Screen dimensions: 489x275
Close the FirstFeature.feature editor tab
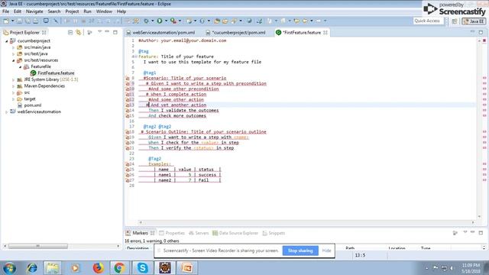click(x=325, y=32)
